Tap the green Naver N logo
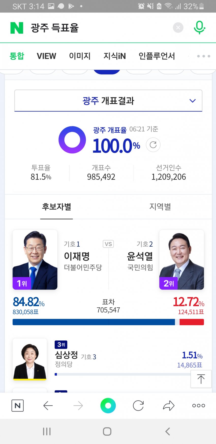Viewport: 216px width, 444px height. pos(17,28)
